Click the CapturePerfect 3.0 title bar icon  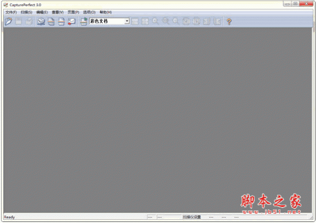[x=6, y=5]
